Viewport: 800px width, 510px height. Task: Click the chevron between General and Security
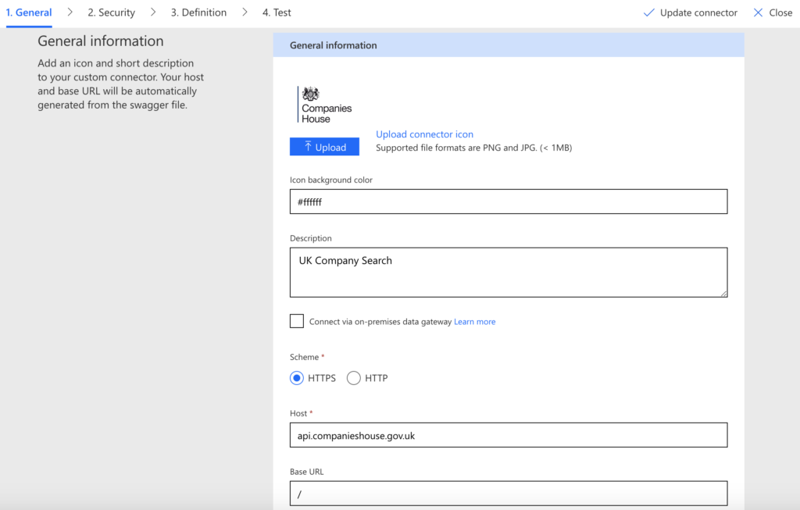pos(71,12)
